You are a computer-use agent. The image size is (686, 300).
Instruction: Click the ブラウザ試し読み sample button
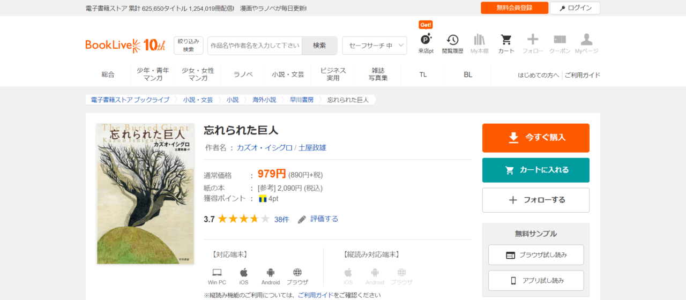pos(535,255)
